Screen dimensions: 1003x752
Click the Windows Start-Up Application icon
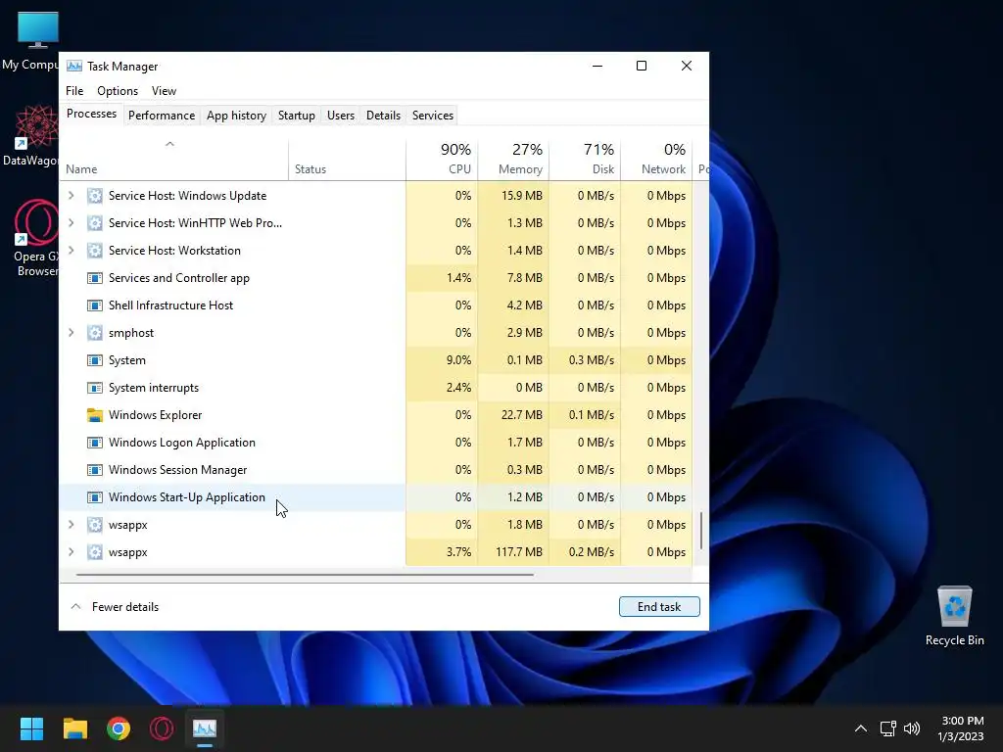click(x=95, y=497)
